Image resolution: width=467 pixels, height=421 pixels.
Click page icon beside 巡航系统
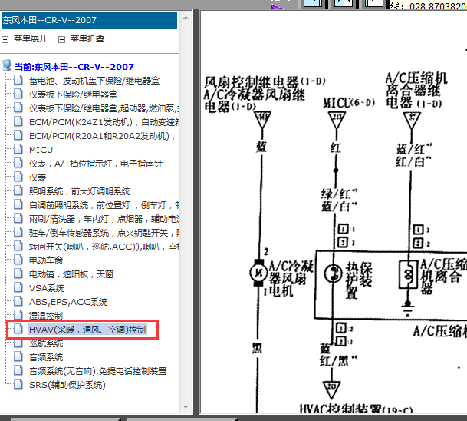(18, 343)
